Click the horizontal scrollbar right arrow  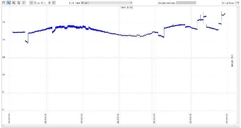[x=235, y=125]
